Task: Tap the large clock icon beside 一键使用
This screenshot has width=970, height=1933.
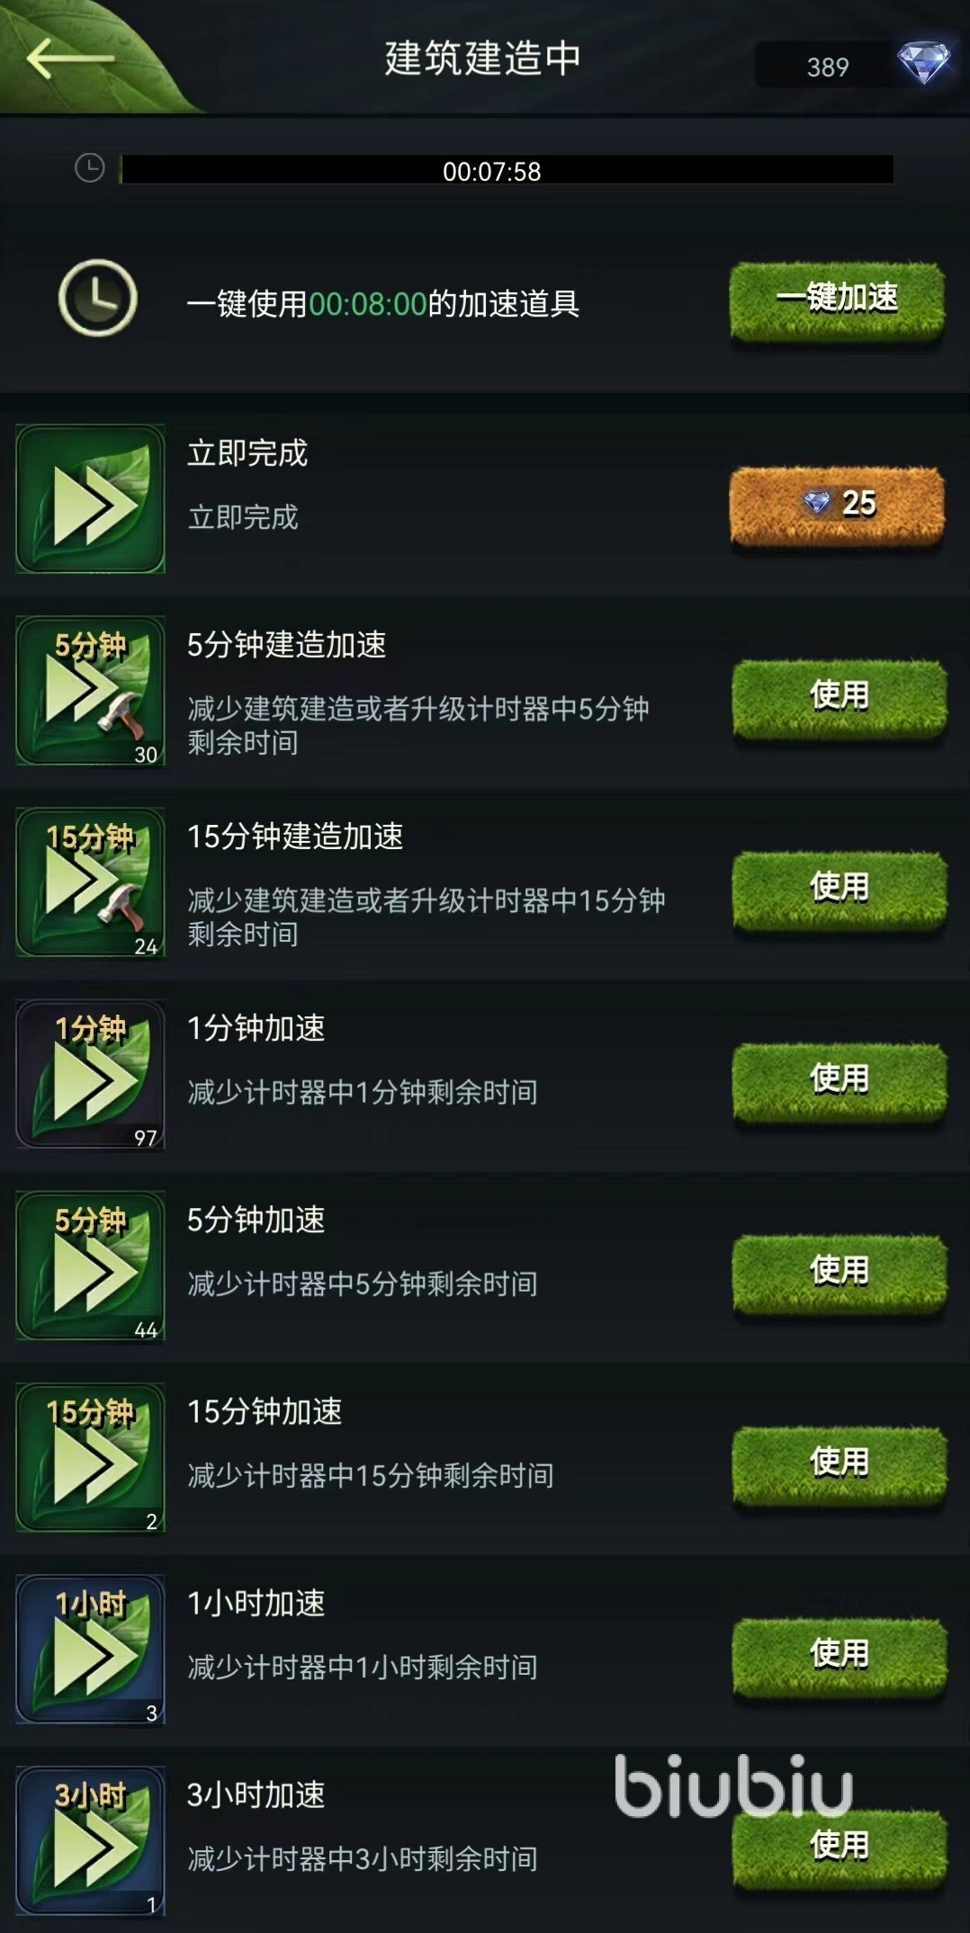Action: [x=97, y=298]
